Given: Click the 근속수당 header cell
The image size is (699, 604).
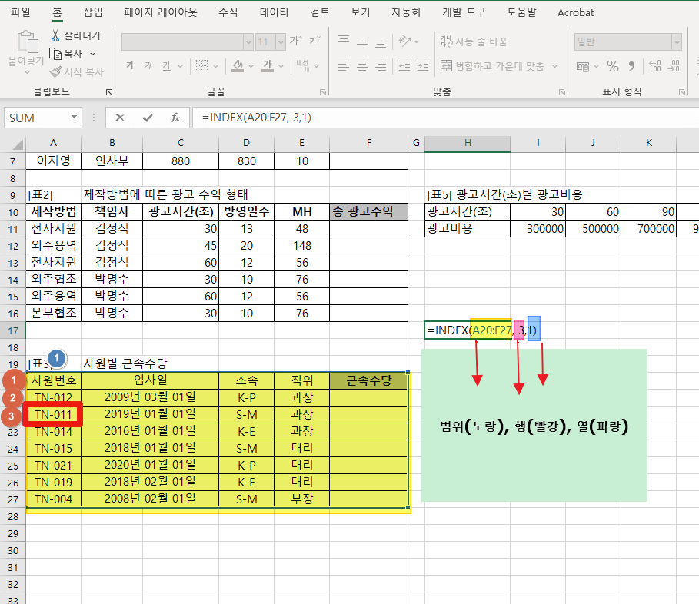Looking at the screenshot, I should point(368,380).
